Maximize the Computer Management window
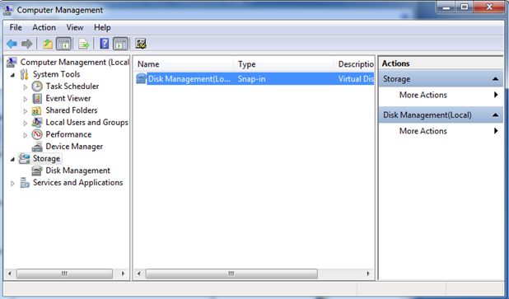 (x=465, y=7)
